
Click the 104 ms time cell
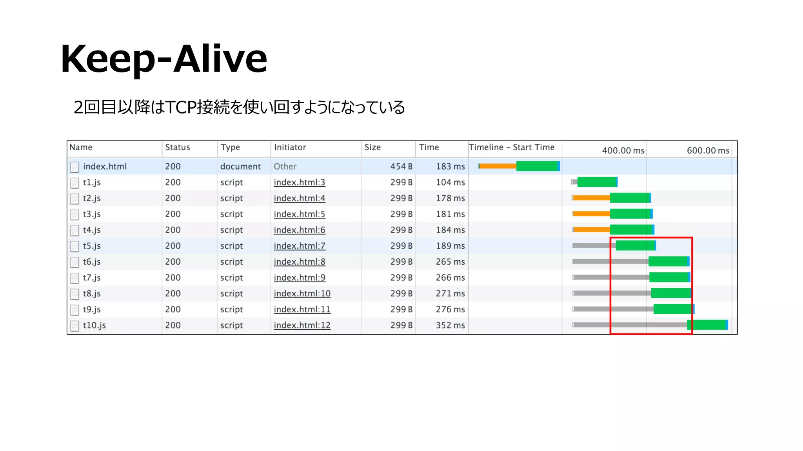451,182
